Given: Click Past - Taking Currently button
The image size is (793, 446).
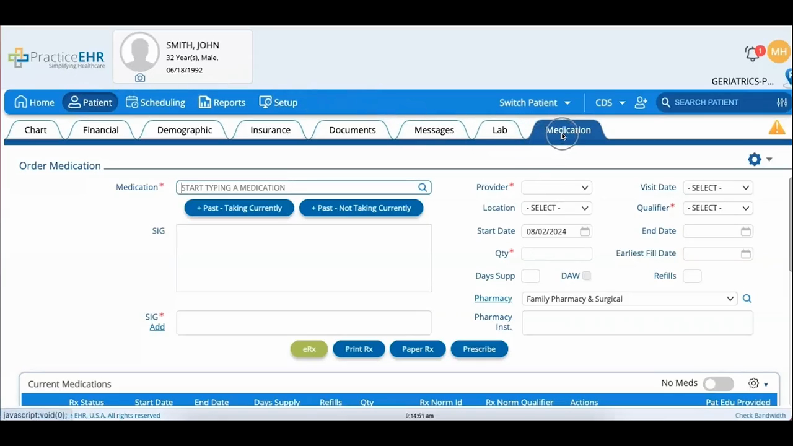Looking at the screenshot, I should (239, 208).
